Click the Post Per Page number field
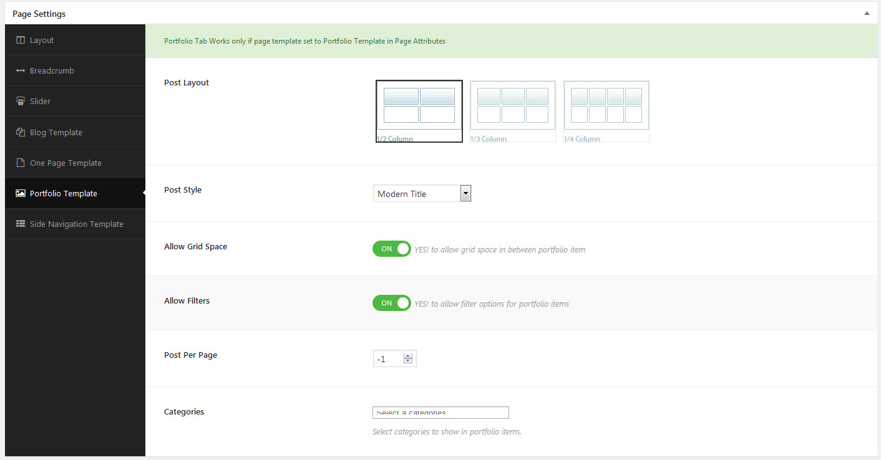881x460 pixels. [x=394, y=358]
